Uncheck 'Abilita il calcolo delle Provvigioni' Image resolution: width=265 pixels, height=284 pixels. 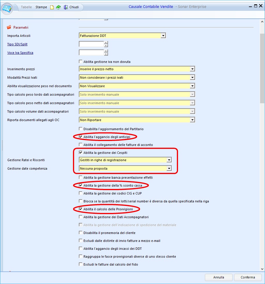81,209
